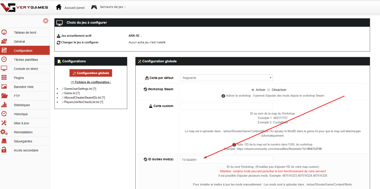Collapse the sidebar with the arrow icon
Viewport: 380px width, 189px height.
(46, 21)
